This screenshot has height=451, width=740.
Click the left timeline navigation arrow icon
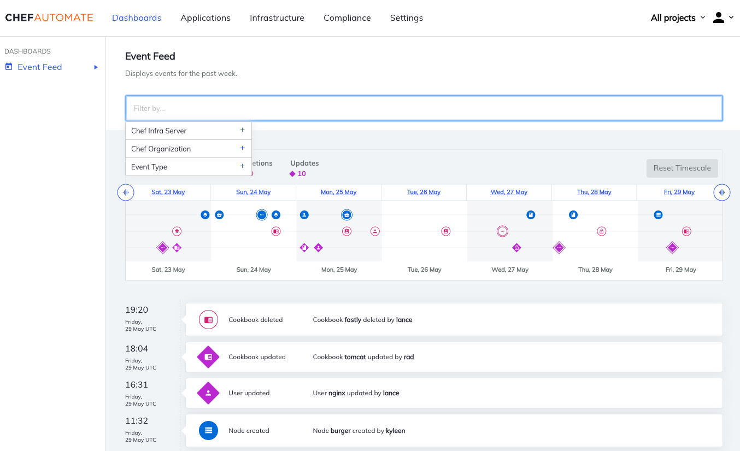[126, 192]
